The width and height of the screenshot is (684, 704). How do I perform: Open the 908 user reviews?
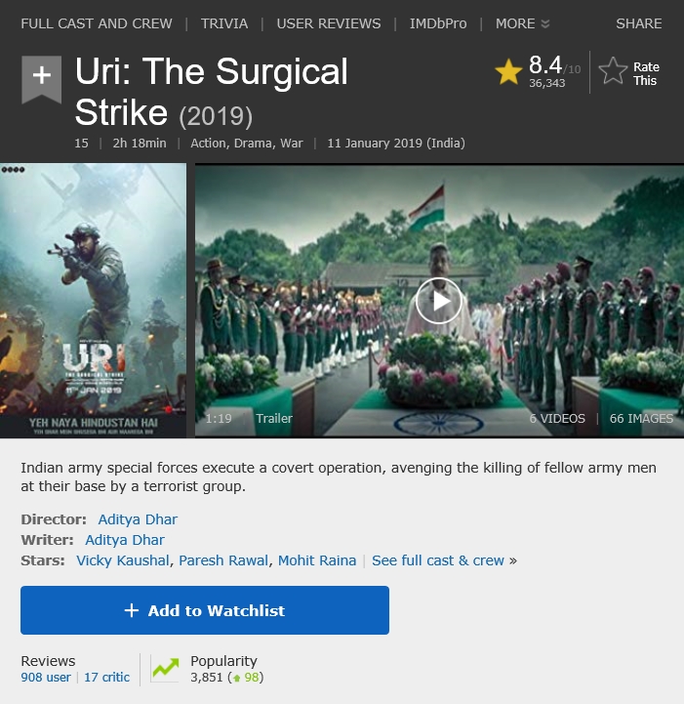(x=46, y=677)
